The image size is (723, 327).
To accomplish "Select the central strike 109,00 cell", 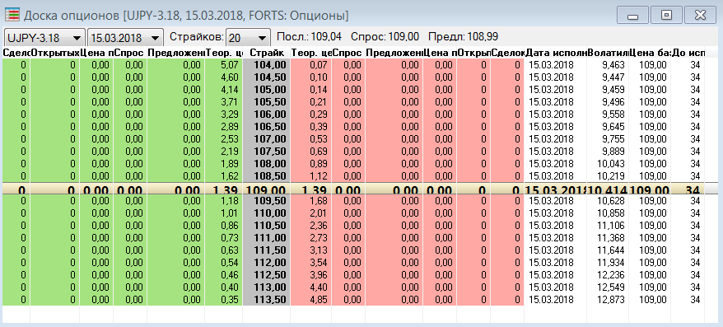I will [x=266, y=189].
